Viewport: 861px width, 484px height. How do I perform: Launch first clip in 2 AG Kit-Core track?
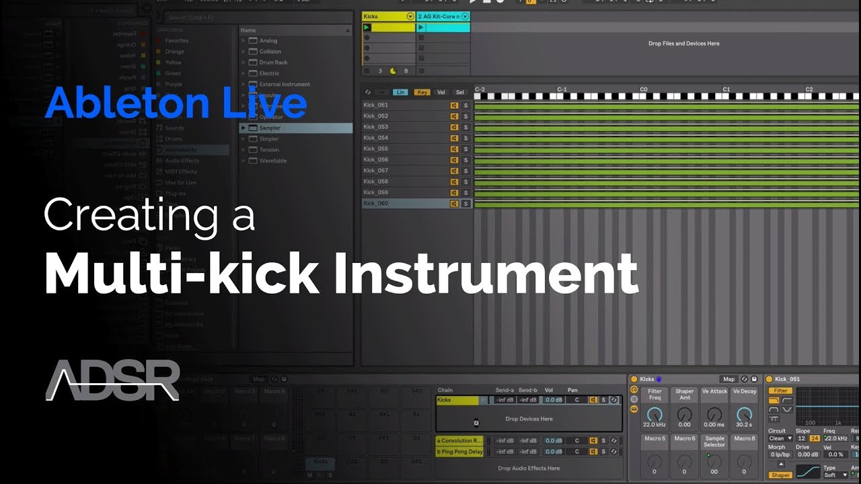pyautogui.click(x=421, y=28)
